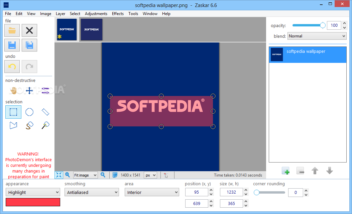Open the File menu

pyautogui.click(x=8, y=14)
